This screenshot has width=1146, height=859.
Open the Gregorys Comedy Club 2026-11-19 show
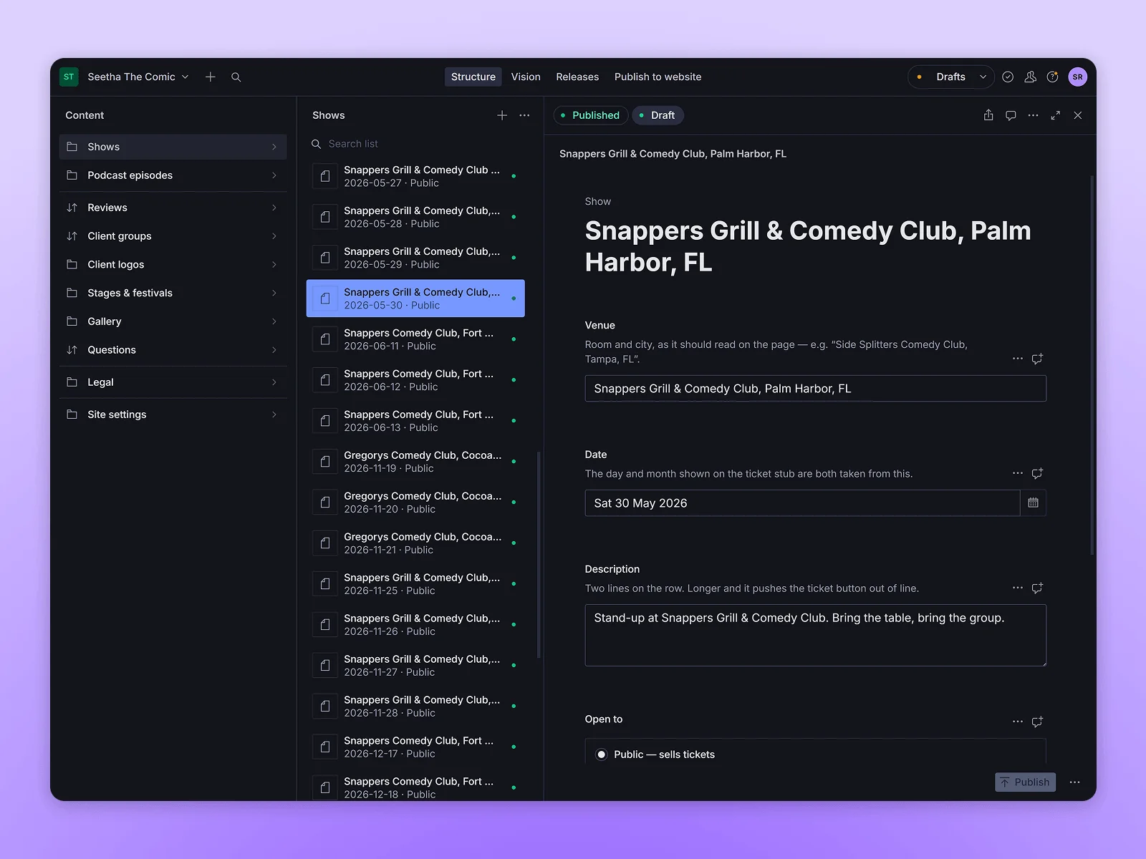pos(415,462)
